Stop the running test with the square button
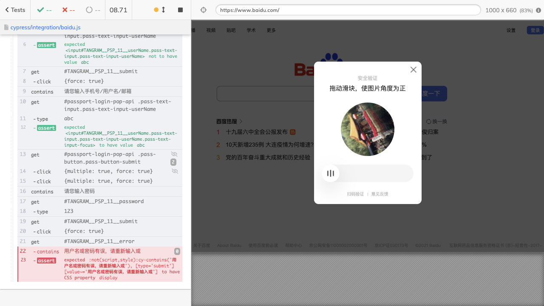The width and height of the screenshot is (544, 306). 181,10
